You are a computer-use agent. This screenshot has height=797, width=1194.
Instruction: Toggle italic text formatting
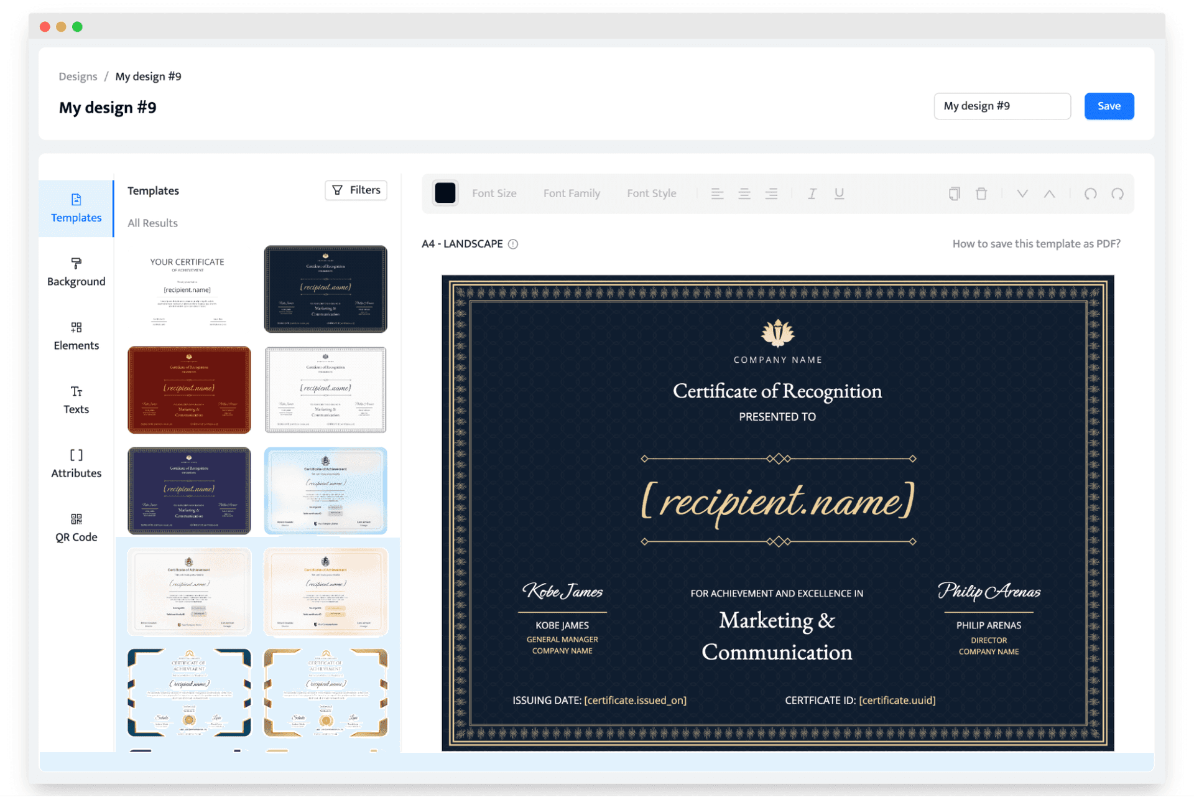[812, 193]
